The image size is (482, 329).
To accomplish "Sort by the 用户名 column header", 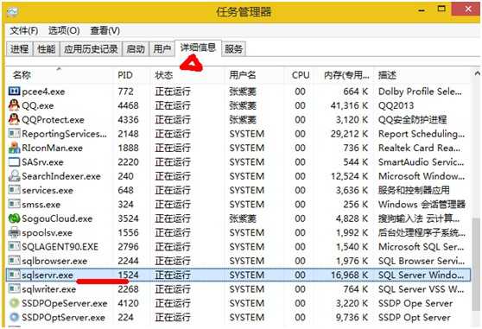I will (x=254, y=74).
